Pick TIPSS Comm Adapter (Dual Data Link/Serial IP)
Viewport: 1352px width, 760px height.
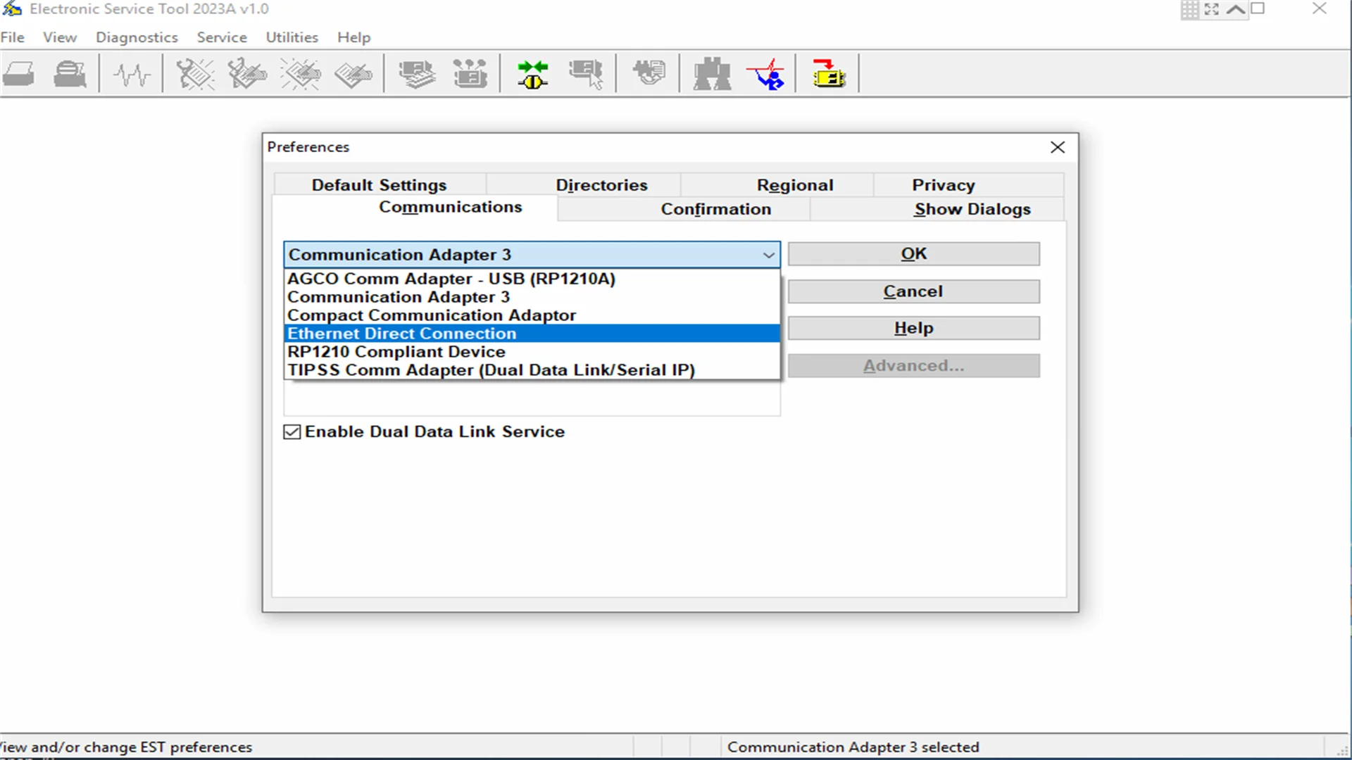tap(532, 370)
